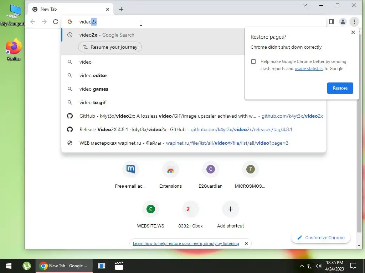Click Customize Chrome button

[x=321, y=237]
